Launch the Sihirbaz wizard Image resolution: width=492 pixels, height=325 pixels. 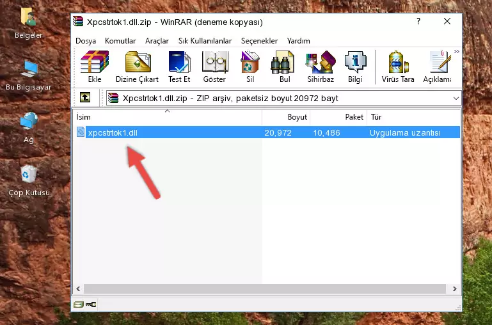click(321, 67)
